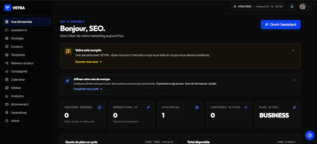Open the Calendrier page
Image resolution: width=317 pixels, height=144 pixels.
27,80
